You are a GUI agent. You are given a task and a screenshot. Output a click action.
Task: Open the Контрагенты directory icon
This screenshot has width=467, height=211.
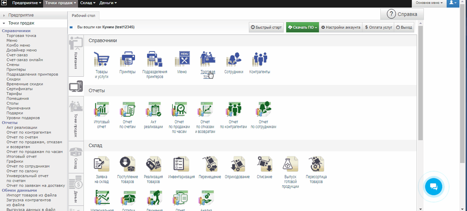(x=260, y=59)
